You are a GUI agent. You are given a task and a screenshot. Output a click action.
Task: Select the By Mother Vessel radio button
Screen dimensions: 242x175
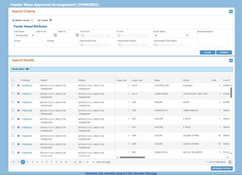pyautogui.click(x=32, y=20)
